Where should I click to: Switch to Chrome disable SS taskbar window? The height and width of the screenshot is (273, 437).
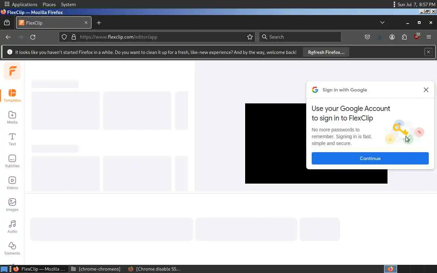pyautogui.click(x=154, y=269)
